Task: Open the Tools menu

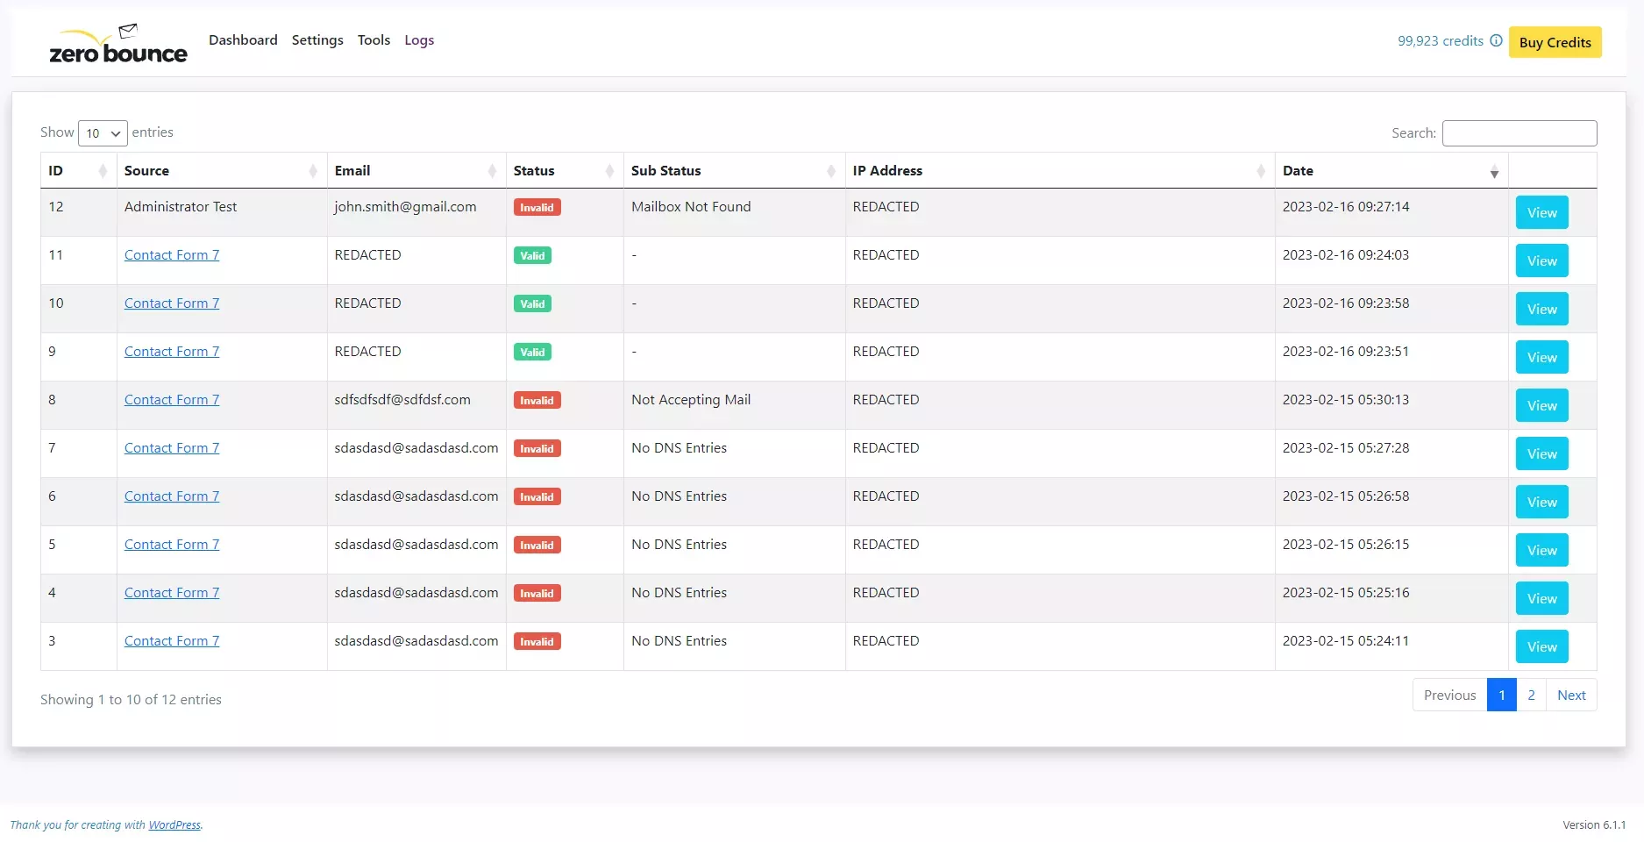Action: coord(374,40)
